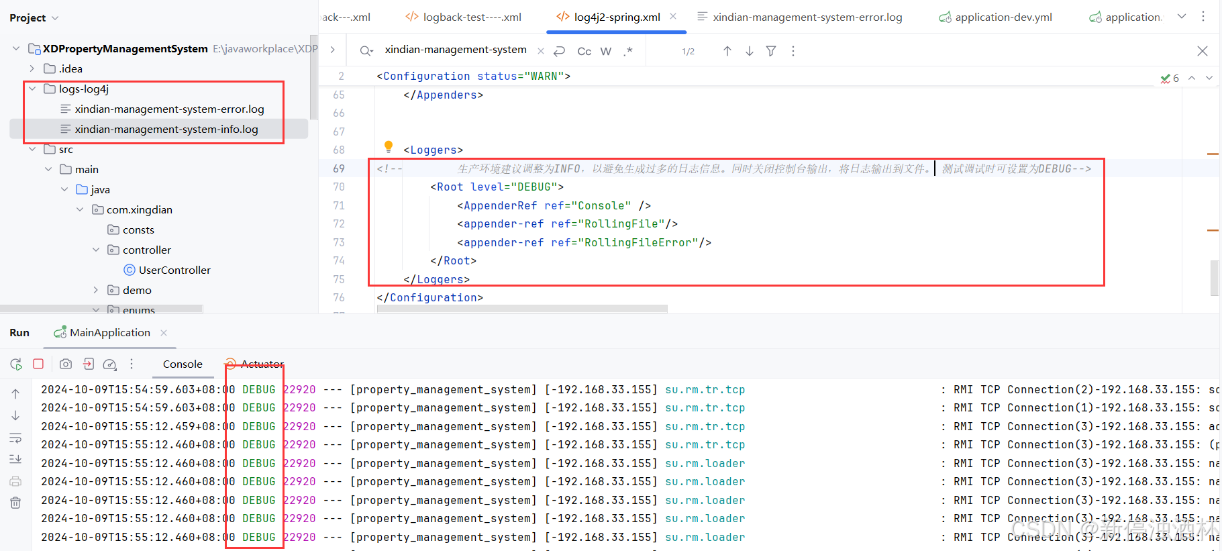Stop the running MainApplication

(38, 364)
